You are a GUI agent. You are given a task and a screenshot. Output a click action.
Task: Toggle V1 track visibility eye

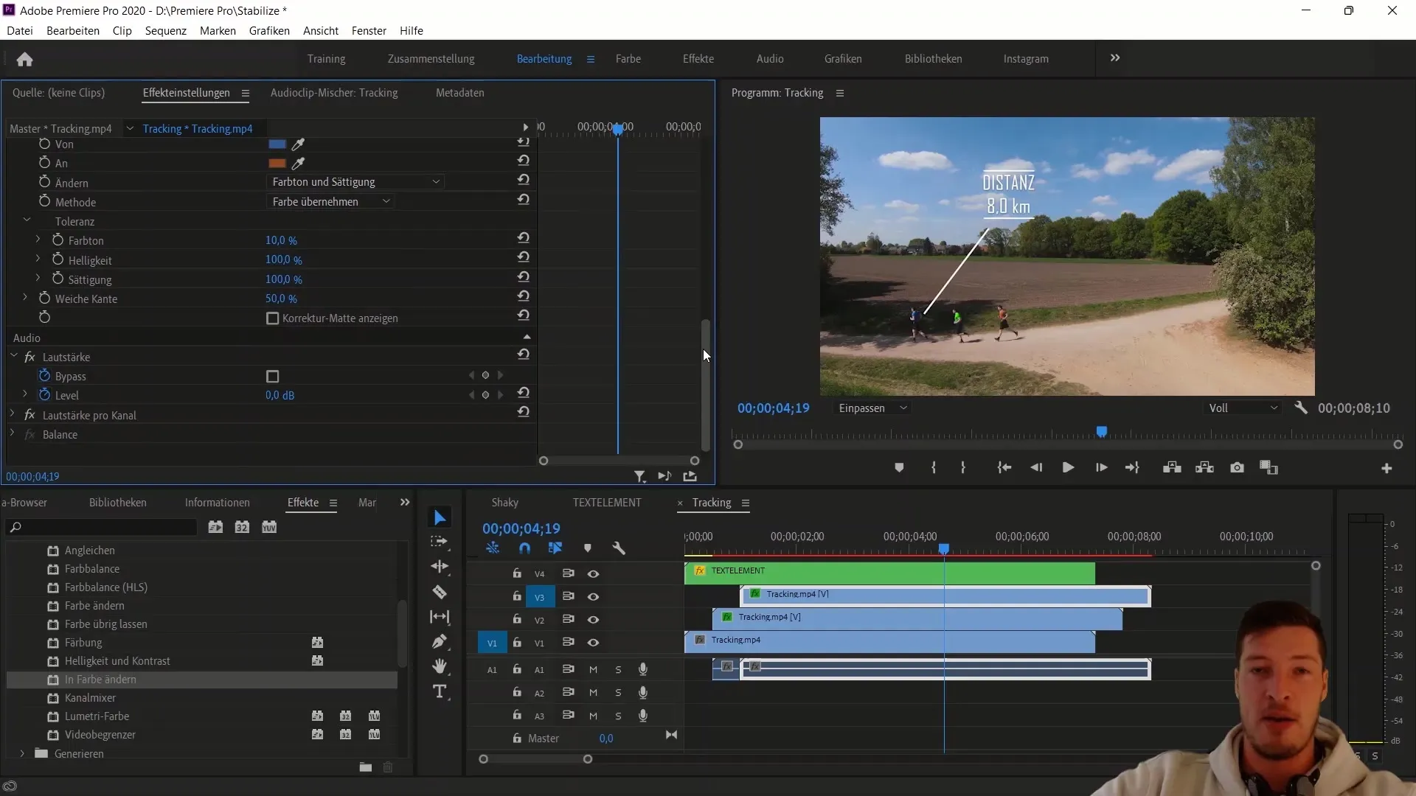point(593,643)
